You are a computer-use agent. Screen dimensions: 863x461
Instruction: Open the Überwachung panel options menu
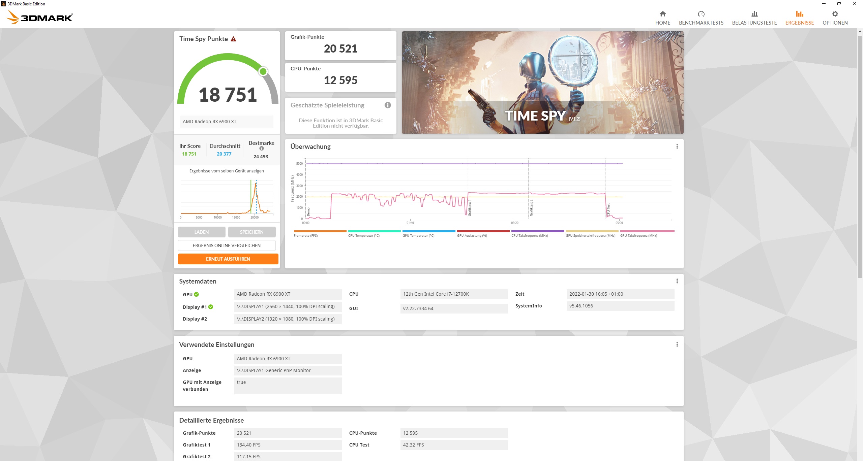click(x=677, y=146)
